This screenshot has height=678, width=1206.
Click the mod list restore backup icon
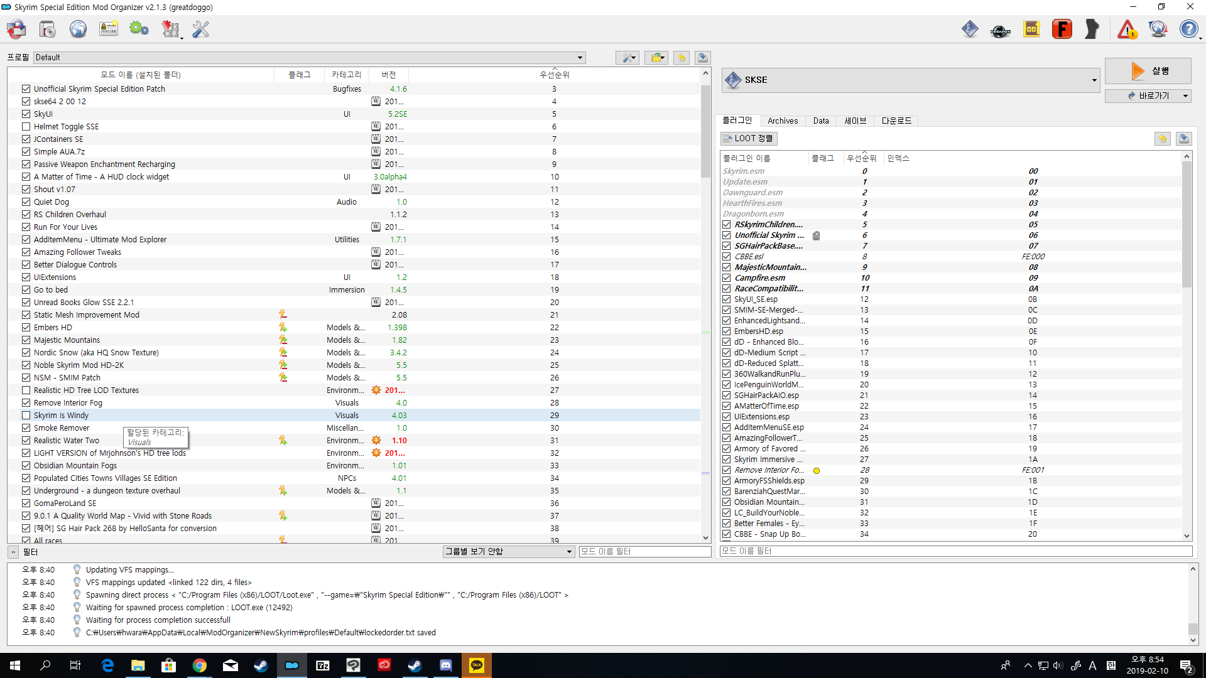[682, 58]
